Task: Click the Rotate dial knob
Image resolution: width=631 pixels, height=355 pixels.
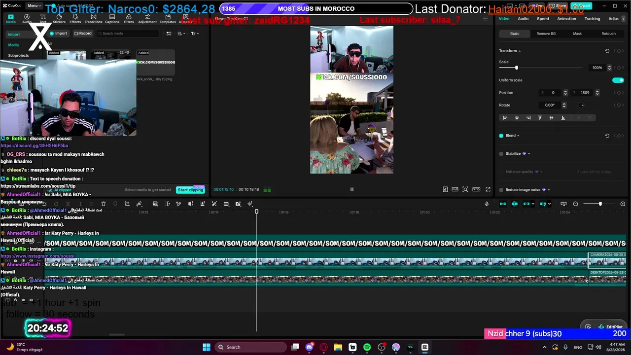Action: point(582,105)
